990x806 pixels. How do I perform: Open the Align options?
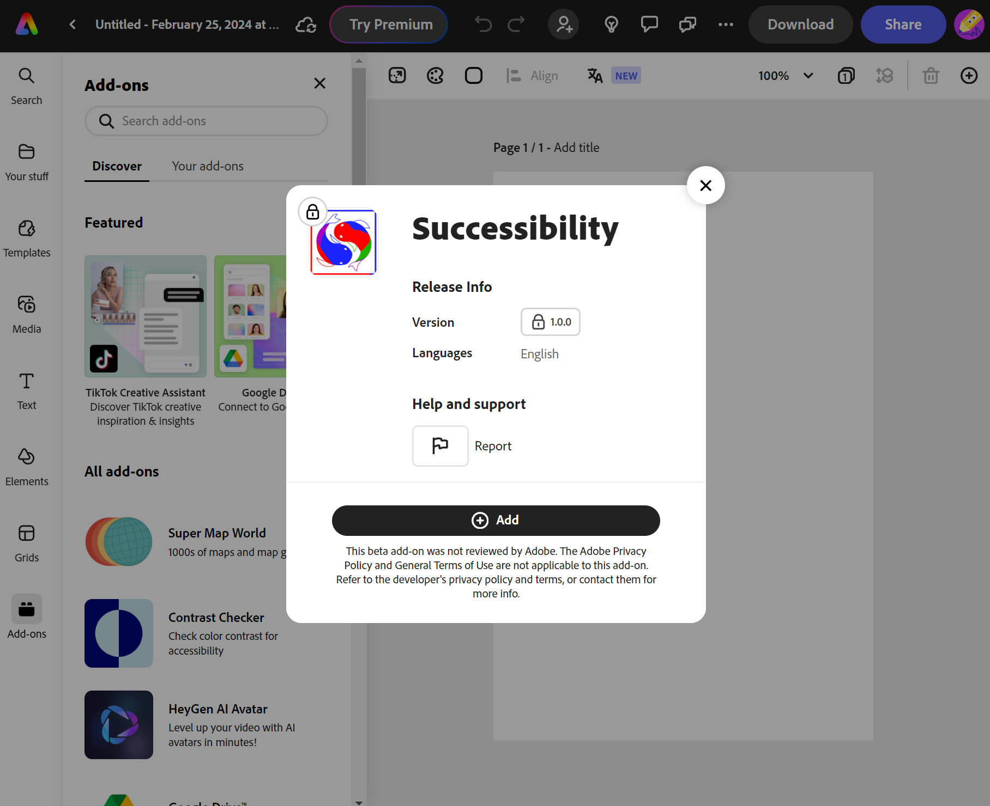click(532, 76)
